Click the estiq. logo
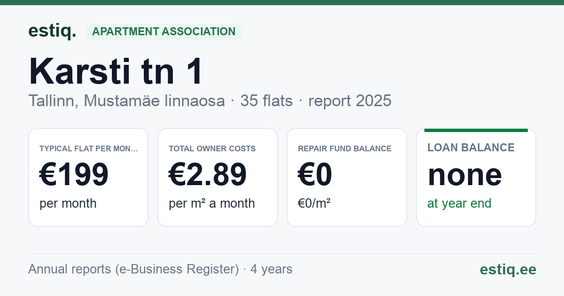 tap(52, 31)
